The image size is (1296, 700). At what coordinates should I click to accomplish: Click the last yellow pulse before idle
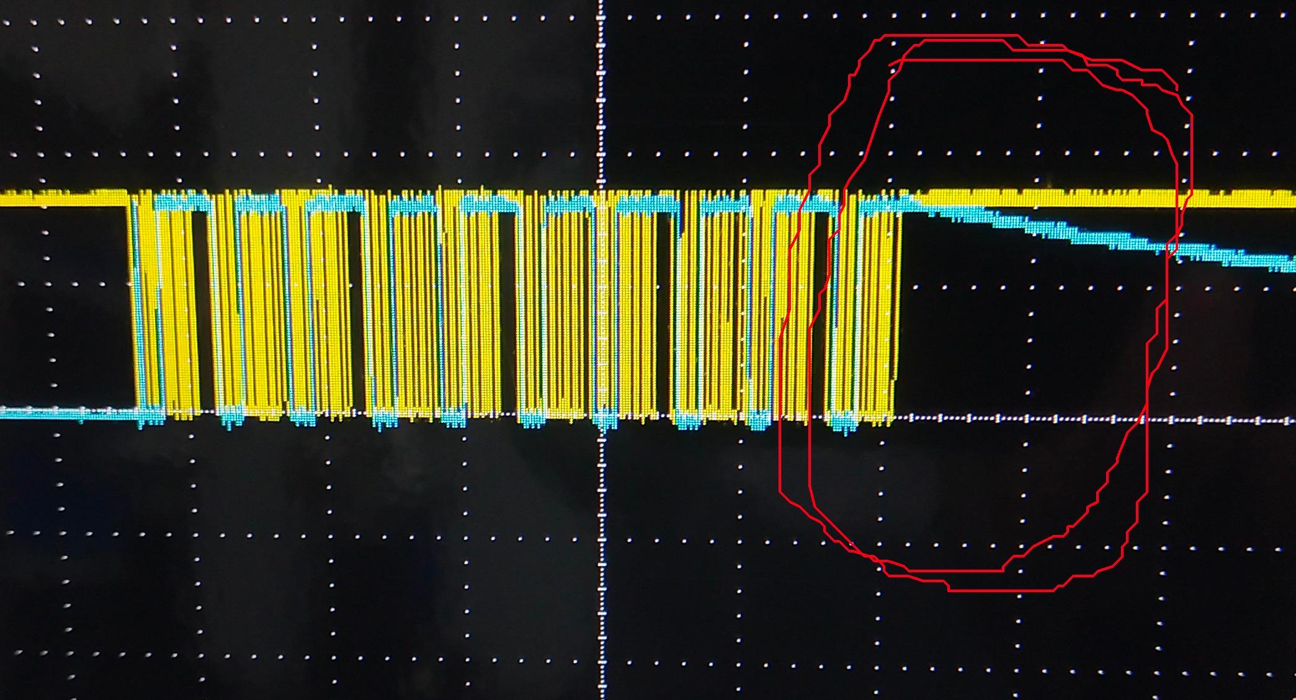click(895, 298)
